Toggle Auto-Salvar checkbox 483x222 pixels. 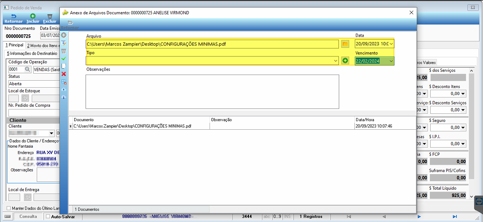(x=48, y=217)
